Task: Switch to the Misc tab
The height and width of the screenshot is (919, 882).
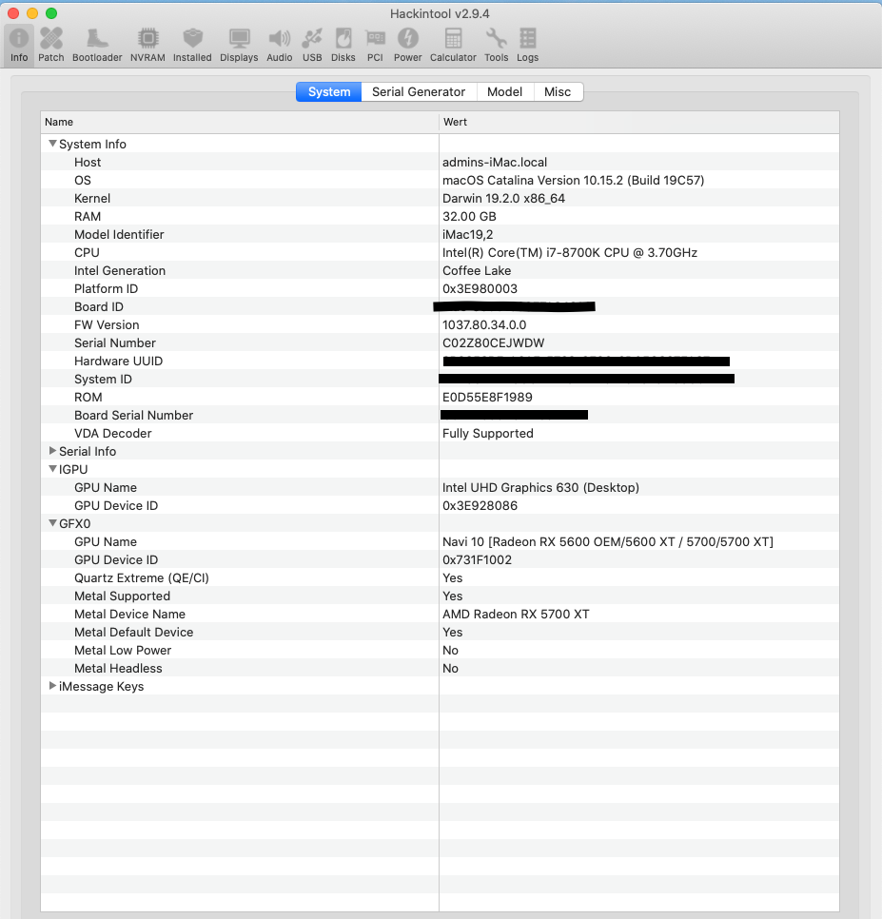Action: pyautogui.click(x=558, y=92)
